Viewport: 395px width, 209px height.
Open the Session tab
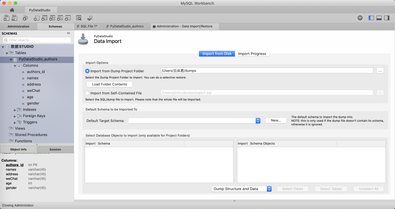click(x=56, y=150)
